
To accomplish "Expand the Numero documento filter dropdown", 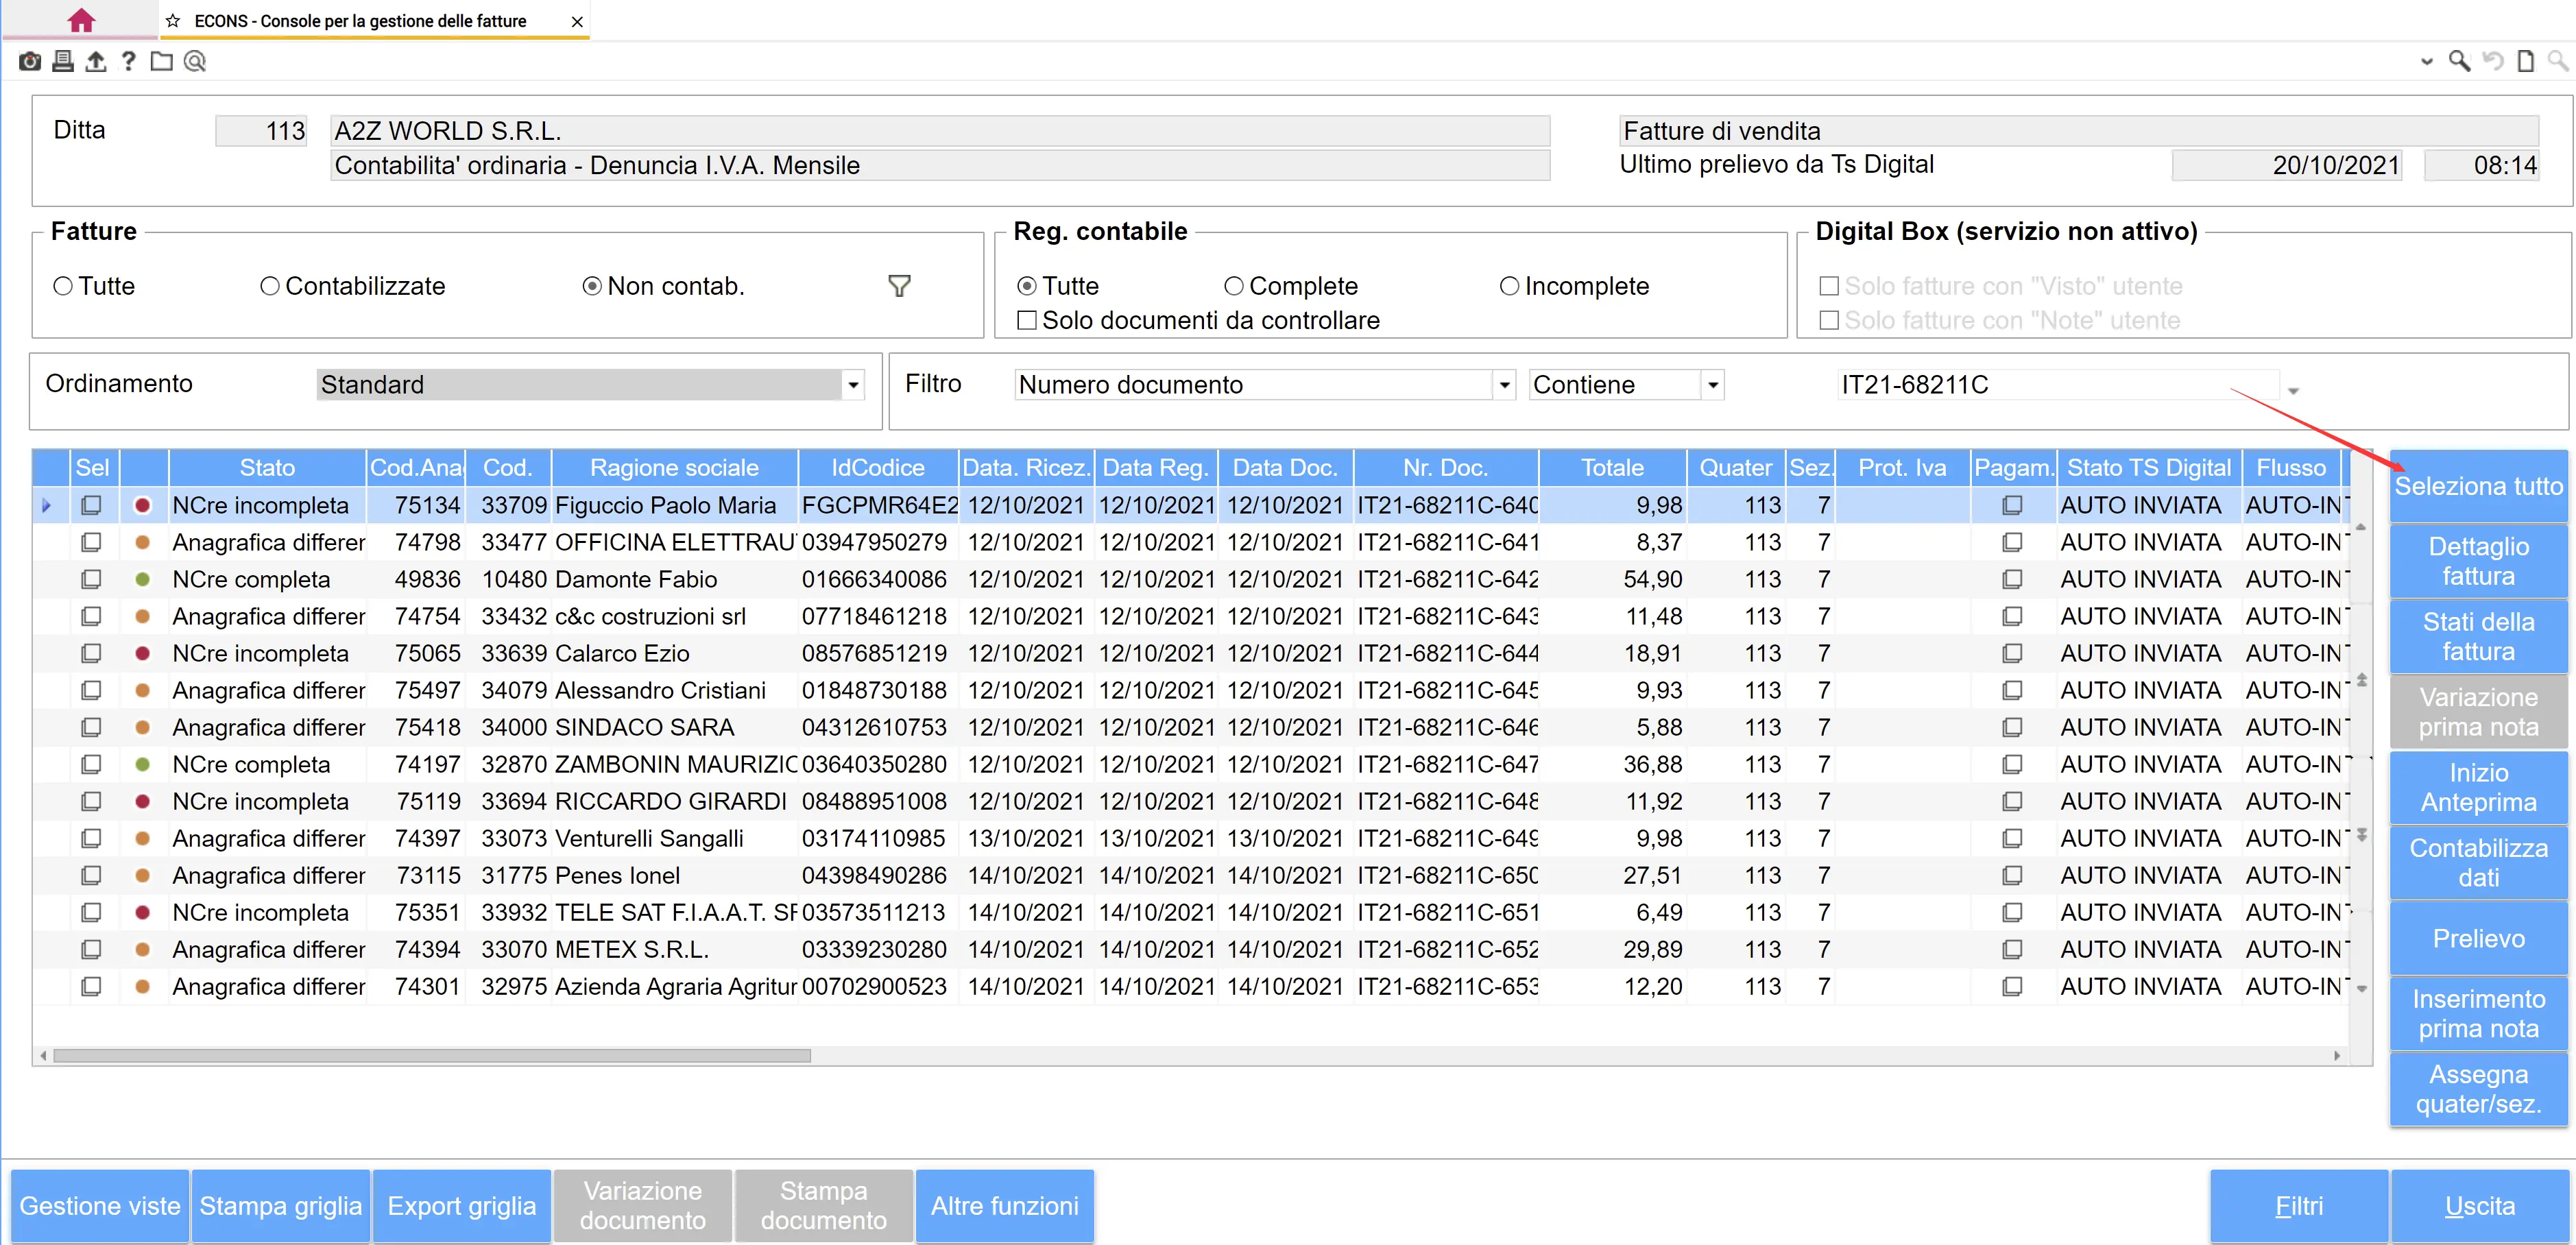I will (x=1504, y=385).
